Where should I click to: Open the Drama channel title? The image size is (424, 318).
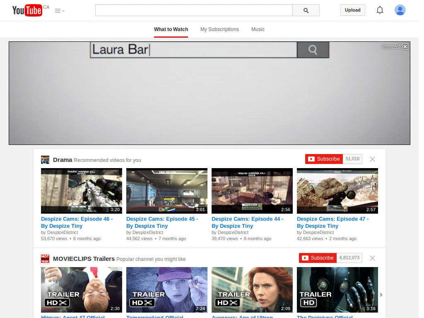(63, 160)
